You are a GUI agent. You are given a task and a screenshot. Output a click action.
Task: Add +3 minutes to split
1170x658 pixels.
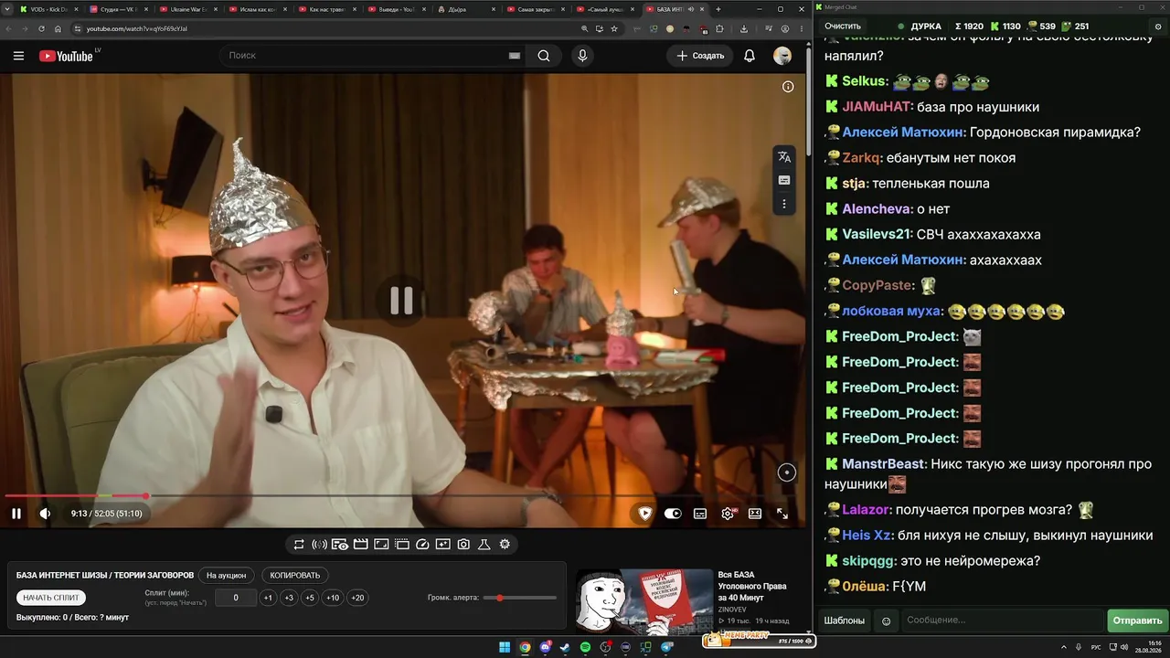pos(289,598)
